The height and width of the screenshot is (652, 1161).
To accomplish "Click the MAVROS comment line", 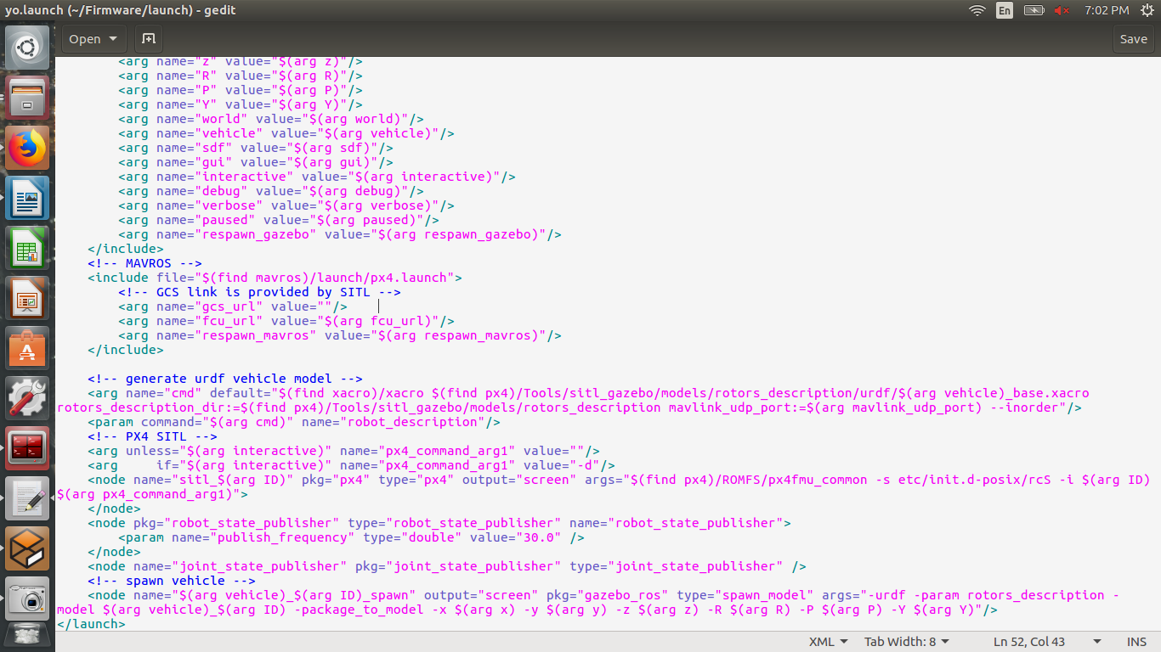I will click(144, 263).
